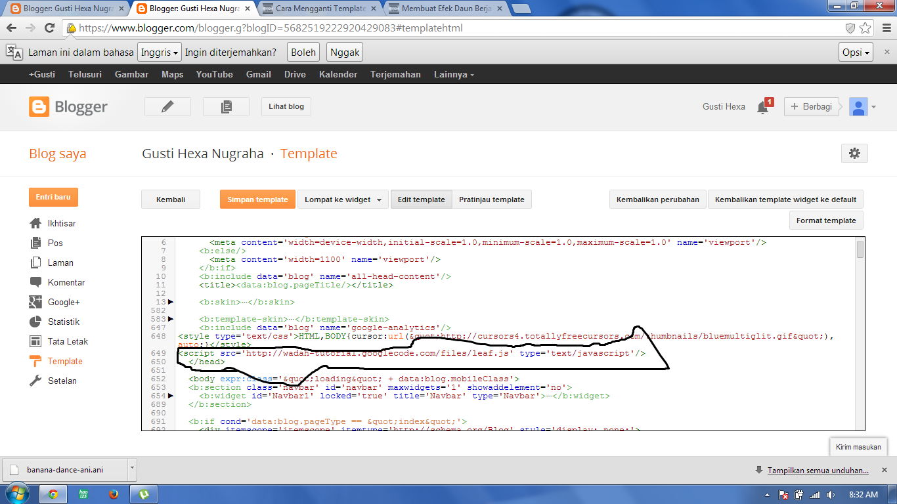Click the Setelan wrench icon
897x504 pixels.
click(35, 381)
